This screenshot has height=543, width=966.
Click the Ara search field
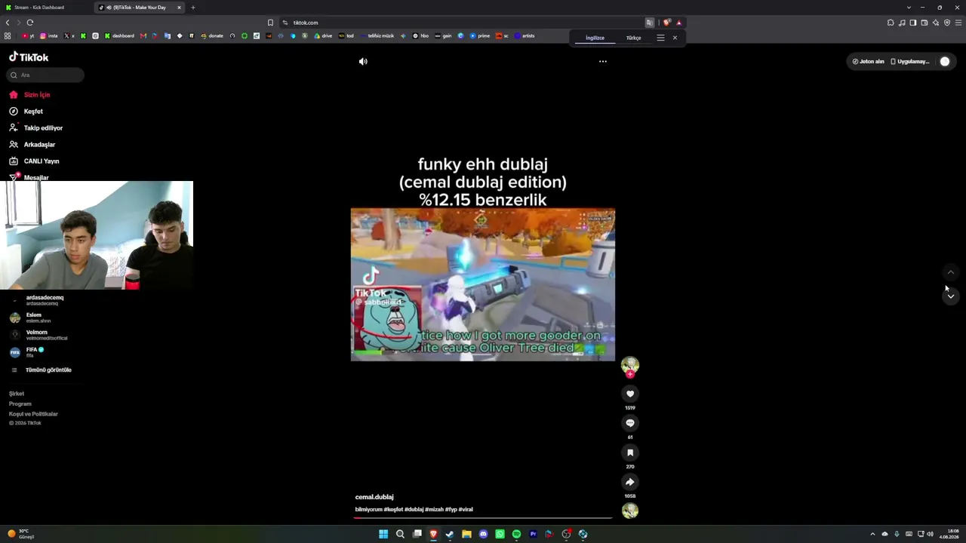pyautogui.click(x=46, y=75)
